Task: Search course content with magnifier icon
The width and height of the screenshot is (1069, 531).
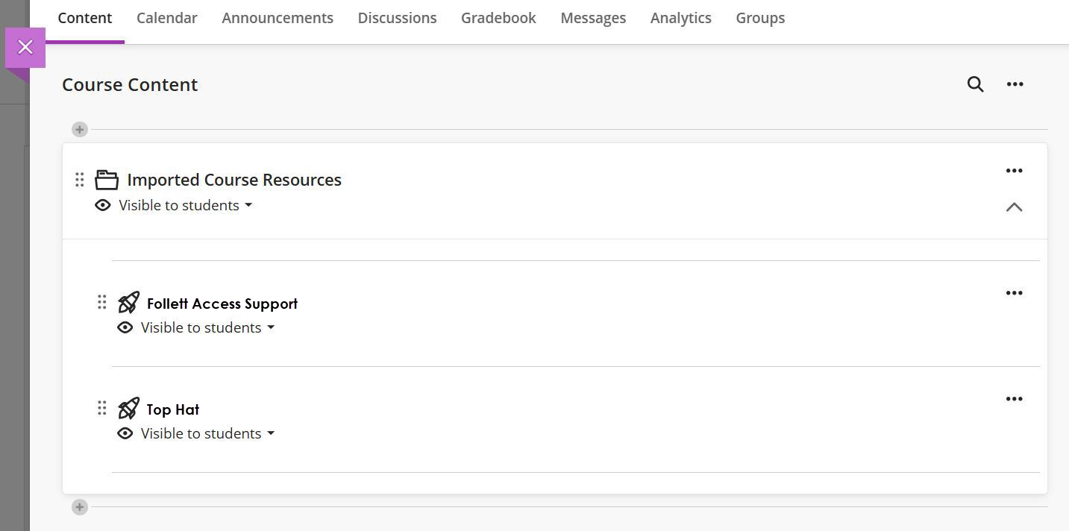Action: click(x=975, y=84)
